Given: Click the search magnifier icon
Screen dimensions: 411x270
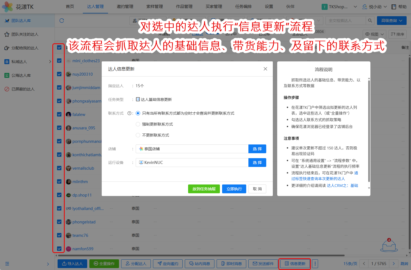Looking at the screenshot, I should tap(370, 21).
